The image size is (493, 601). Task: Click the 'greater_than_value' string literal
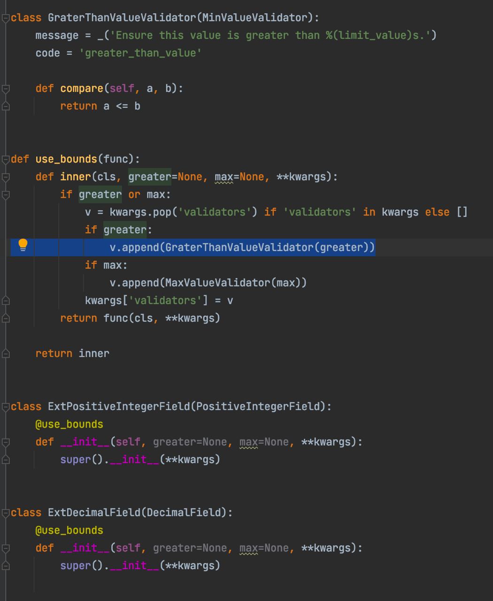click(140, 53)
